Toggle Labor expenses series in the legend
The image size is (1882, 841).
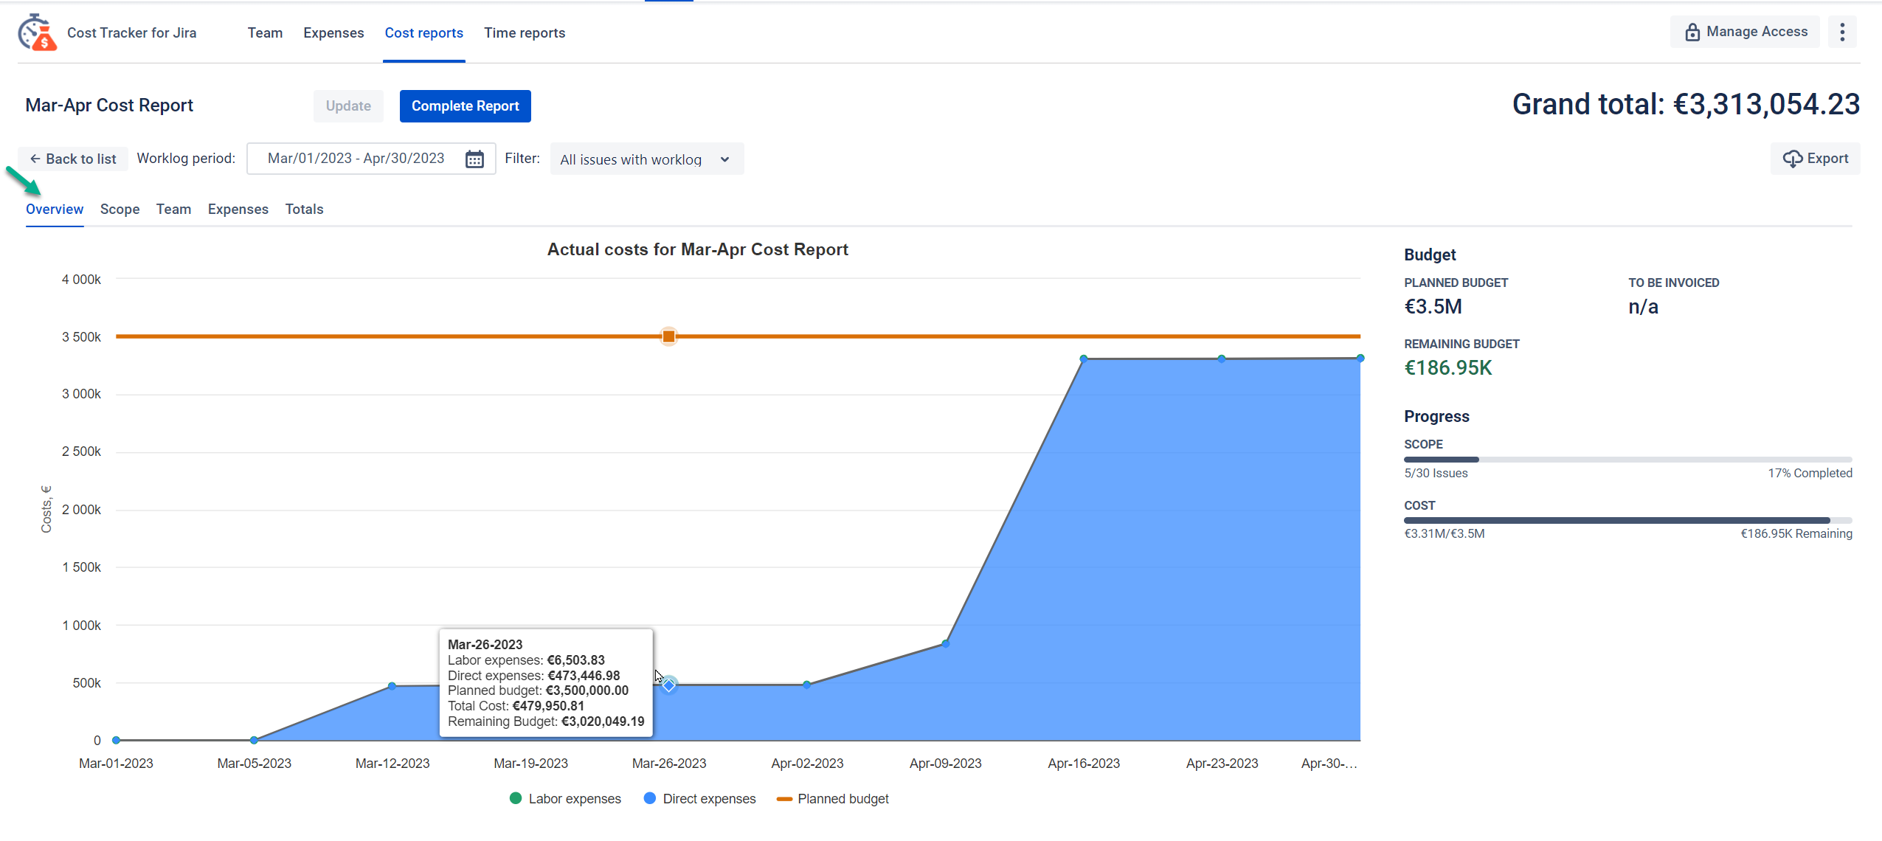click(x=566, y=799)
